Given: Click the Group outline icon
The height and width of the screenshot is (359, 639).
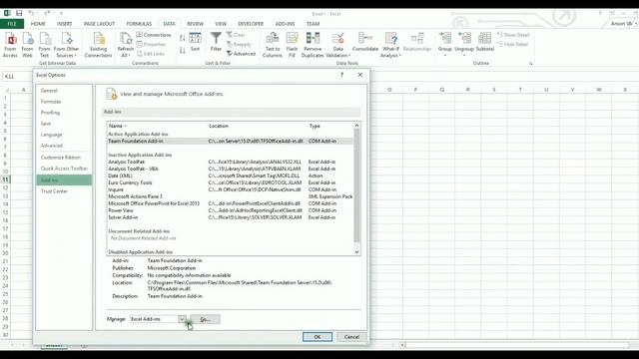Looking at the screenshot, I should point(445,42).
